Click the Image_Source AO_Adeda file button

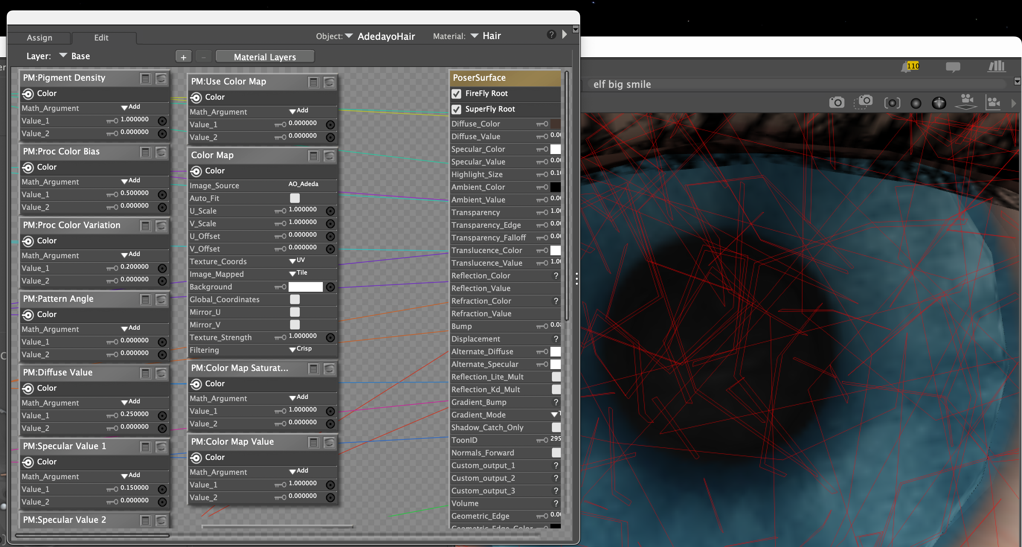click(303, 184)
